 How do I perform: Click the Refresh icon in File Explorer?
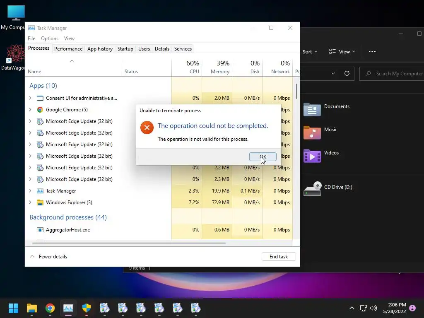point(347,74)
